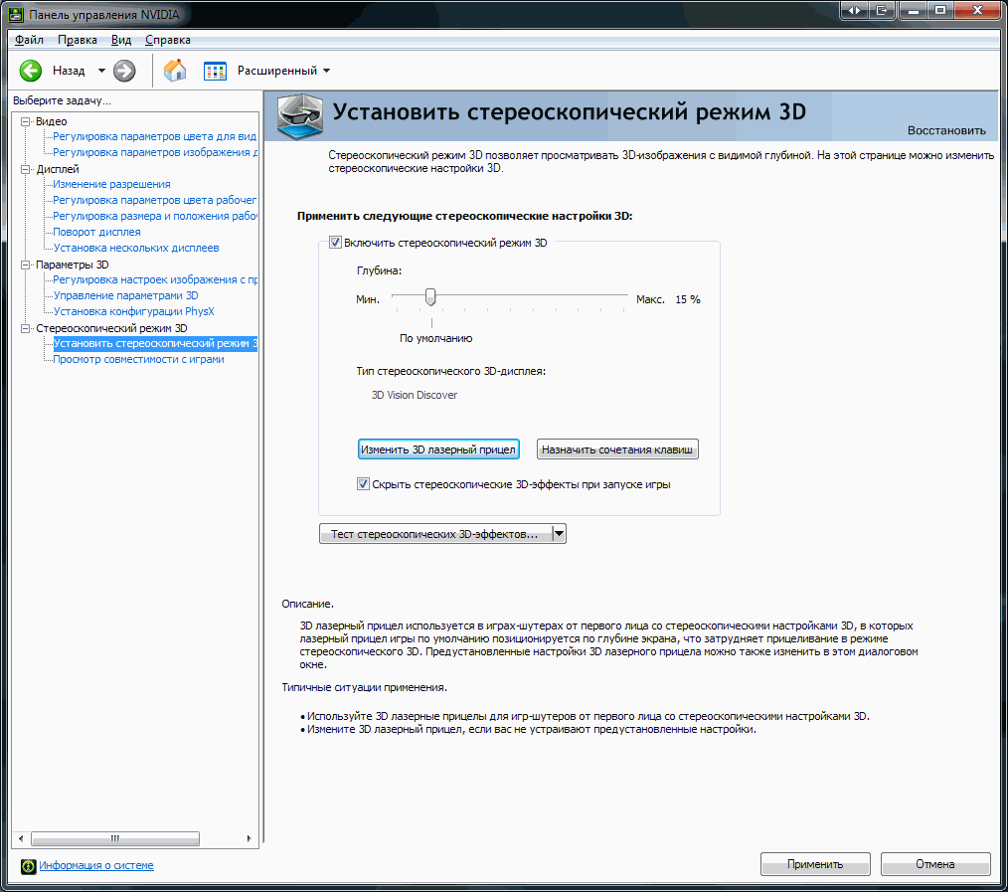Click 'Изменить 3D лазерный прицел' button

click(438, 449)
